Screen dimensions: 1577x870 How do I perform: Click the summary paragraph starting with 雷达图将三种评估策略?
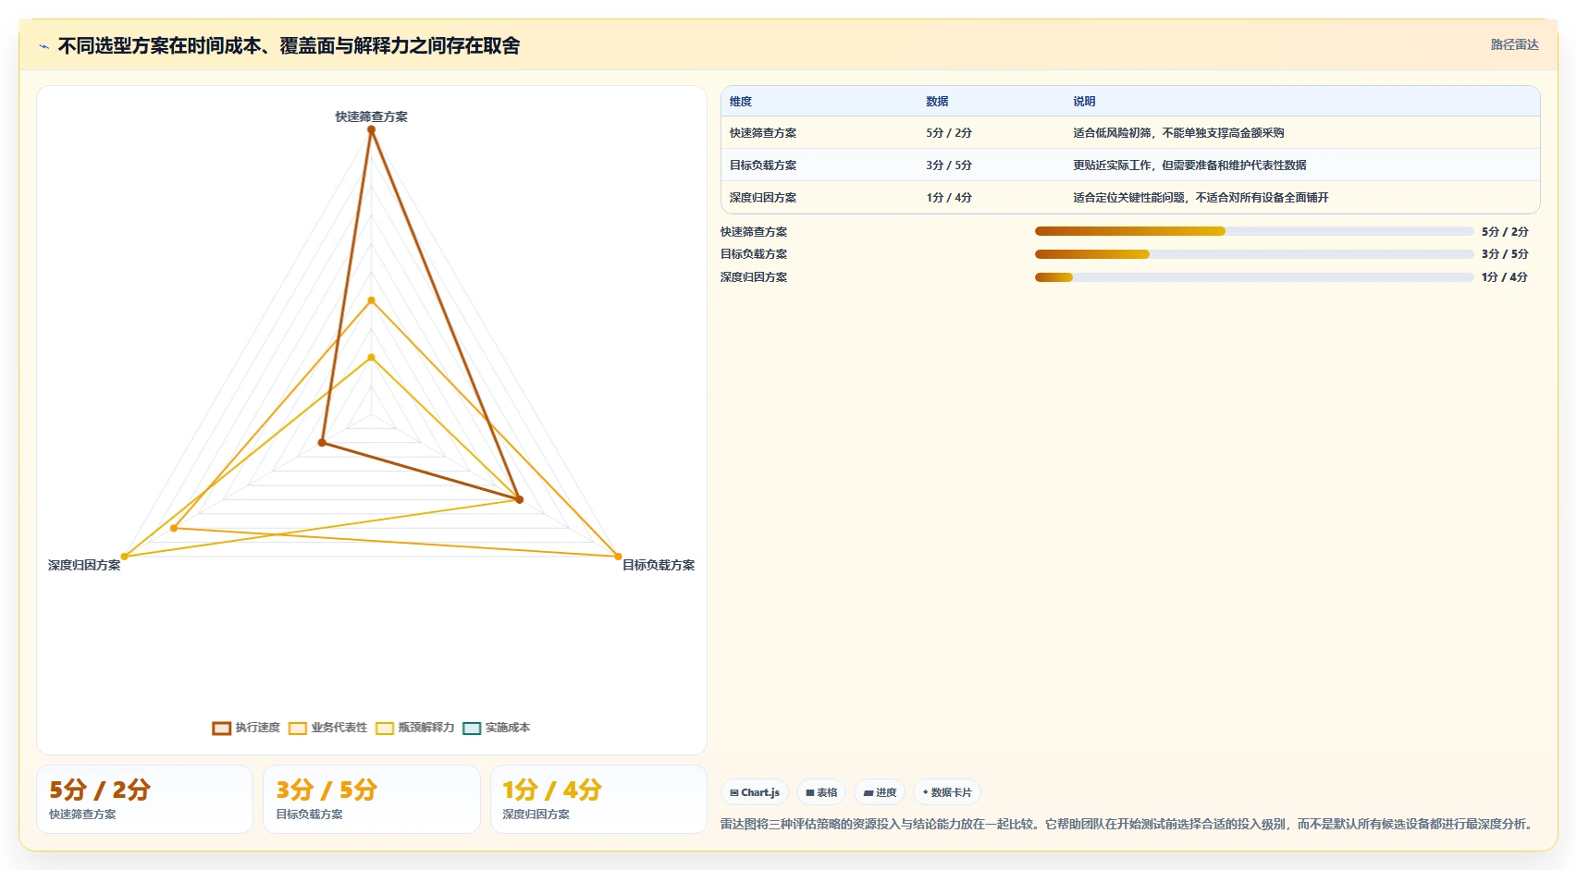[1129, 824]
